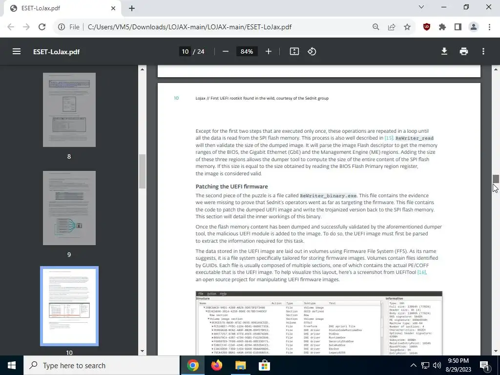The image size is (500, 375).
Task: Click the 'Patching the UEFI firmware' heading
Action: point(231,187)
